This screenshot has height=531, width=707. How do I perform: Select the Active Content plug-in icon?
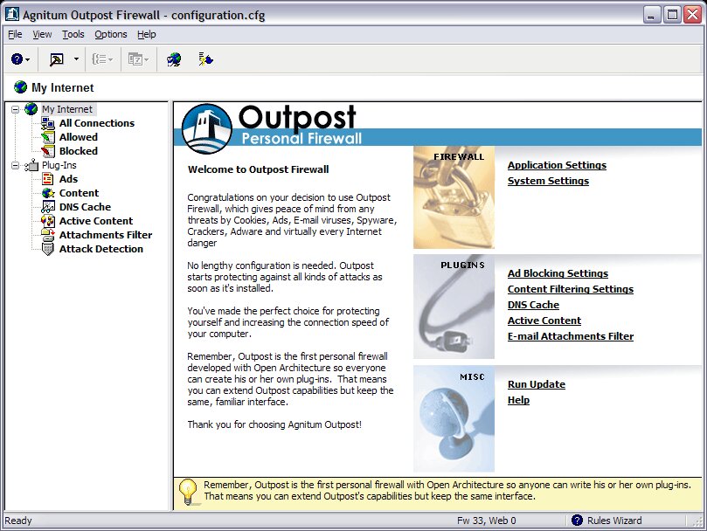[x=48, y=221]
